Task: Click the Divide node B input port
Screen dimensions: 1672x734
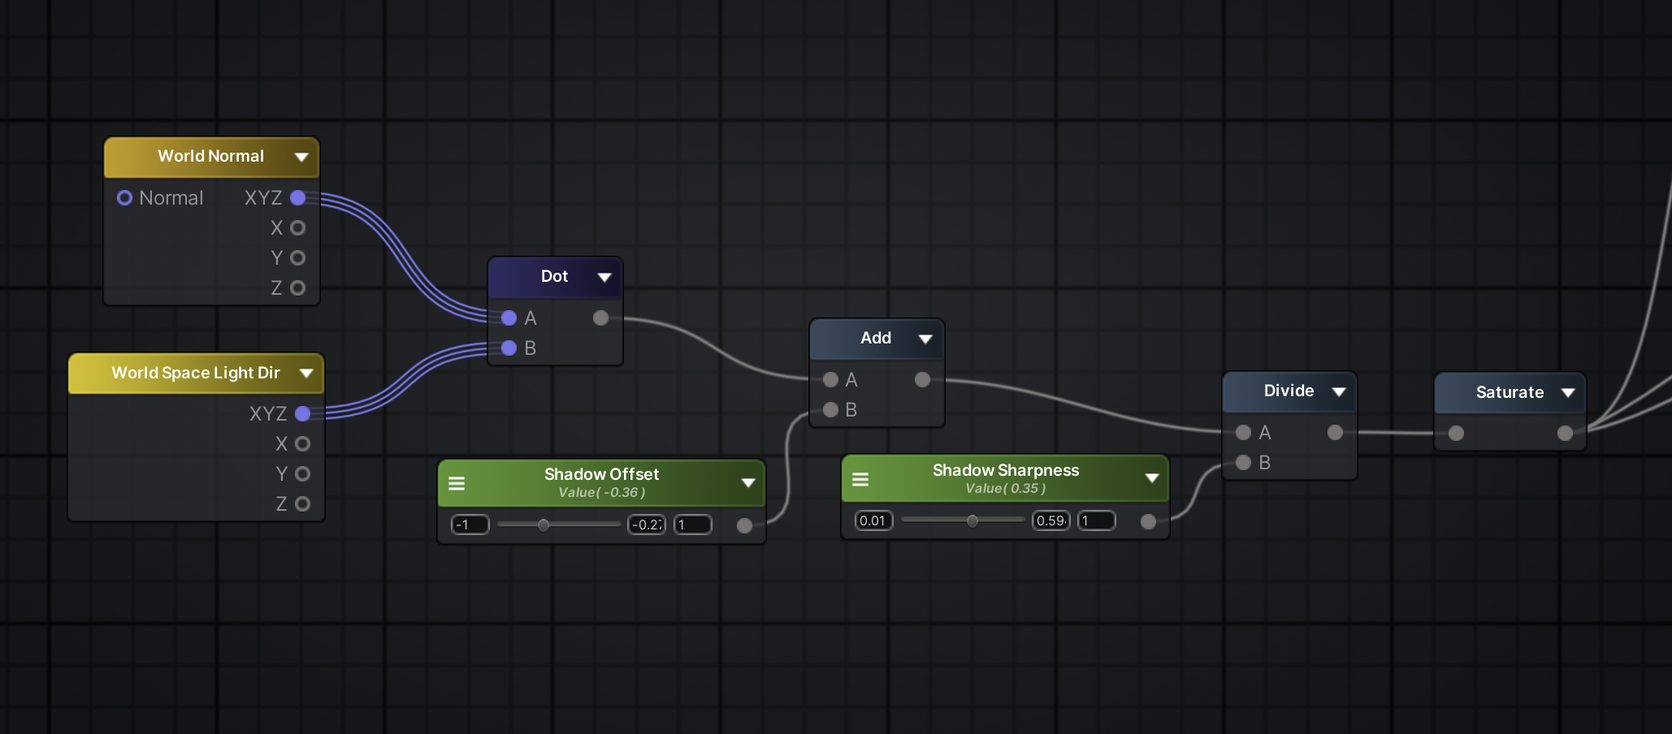Action: [1243, 463]
